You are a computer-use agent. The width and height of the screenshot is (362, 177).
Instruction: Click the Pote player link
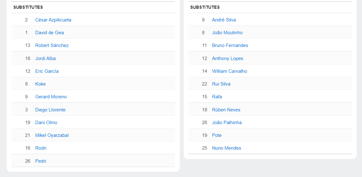(217, 135)
